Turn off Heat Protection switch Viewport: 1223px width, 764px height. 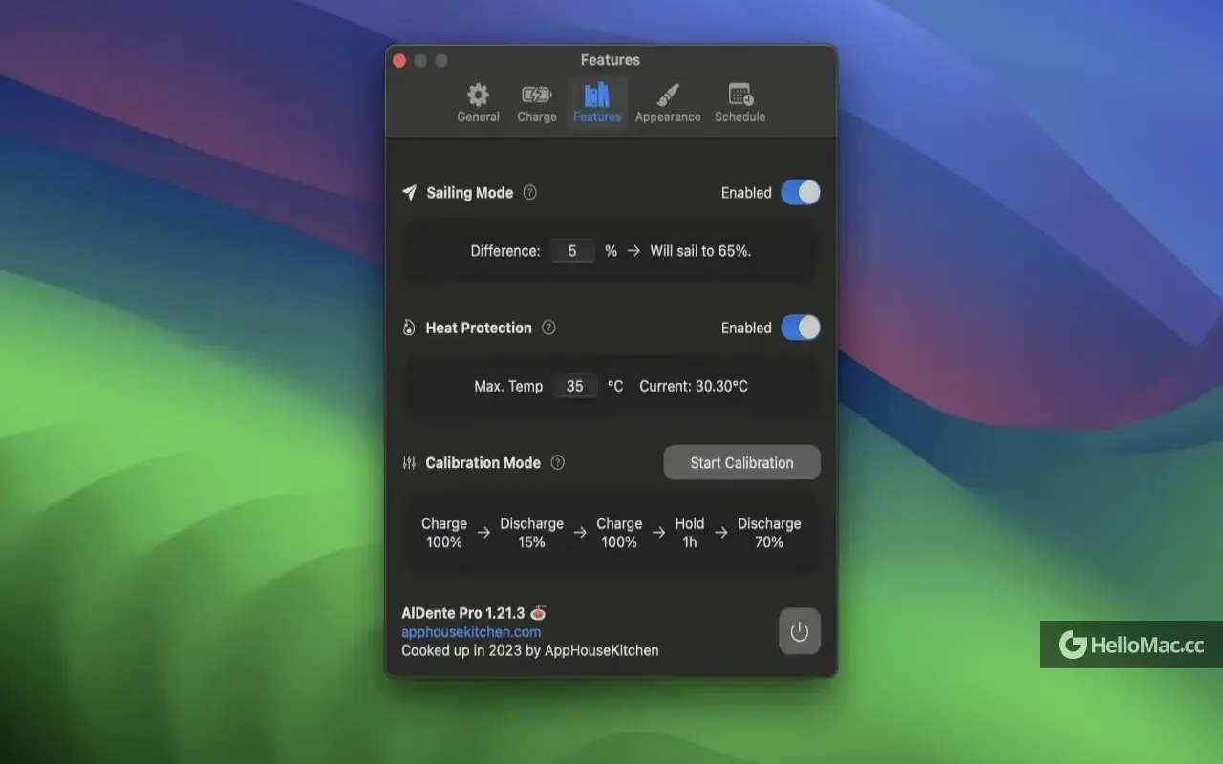[x=801, y=328]
